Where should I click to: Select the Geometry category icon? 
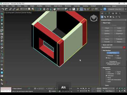click(x=102, y=17)
